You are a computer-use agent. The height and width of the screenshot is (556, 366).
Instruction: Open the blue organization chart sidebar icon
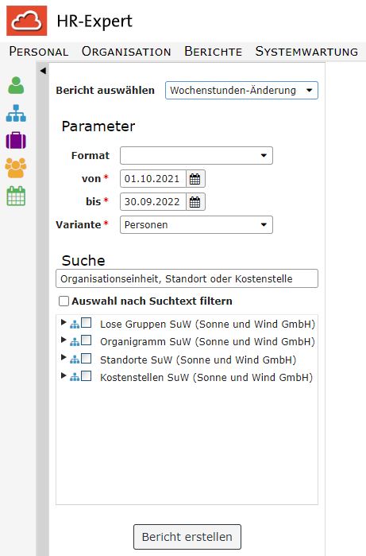(x=16, y=113)
